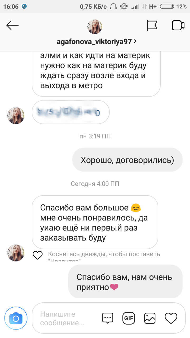Tap the battery indicator in status bar

(167, 7)
